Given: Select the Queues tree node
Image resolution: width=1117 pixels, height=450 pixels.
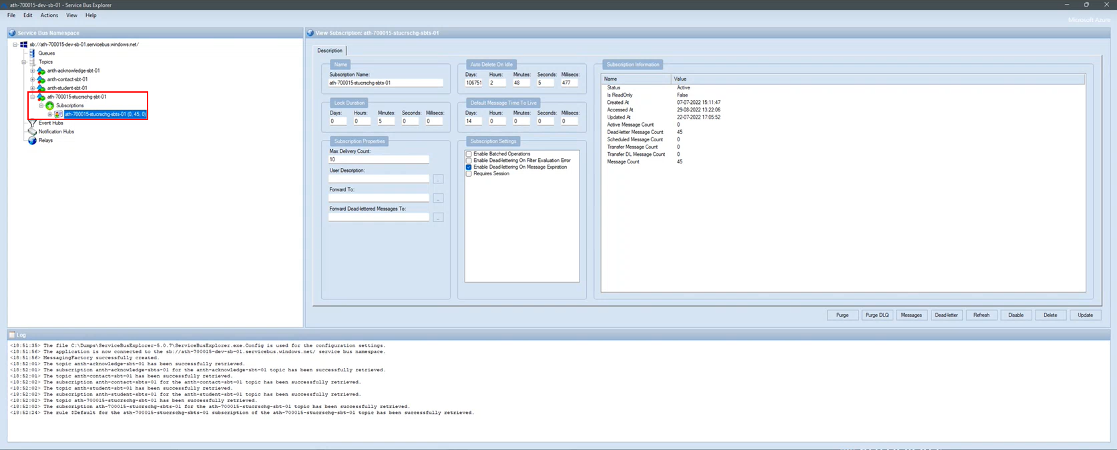Looking at the screenshot, I should (47, 53).
